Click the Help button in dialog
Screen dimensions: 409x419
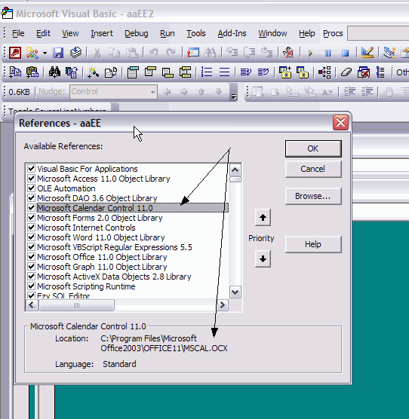pyautogui.click(x=313, y=244)
